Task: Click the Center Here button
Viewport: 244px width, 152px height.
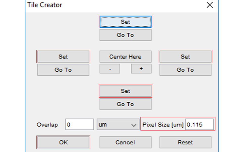Action: pyautogui.click(x=125, y=57)
